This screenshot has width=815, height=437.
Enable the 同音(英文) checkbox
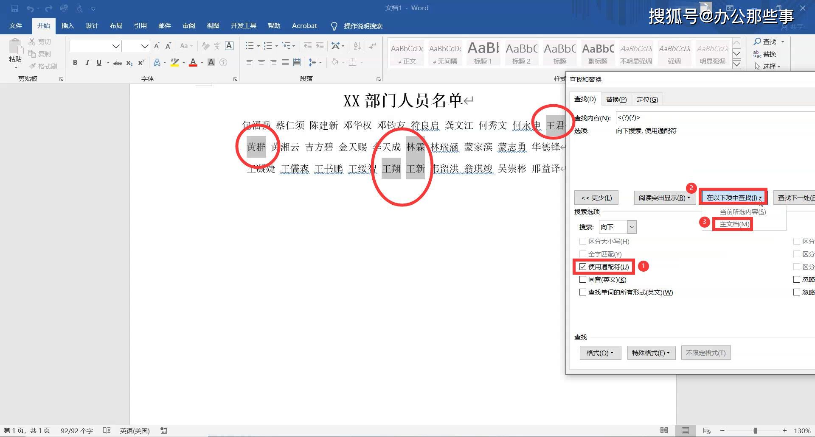(x=583, y=279)
